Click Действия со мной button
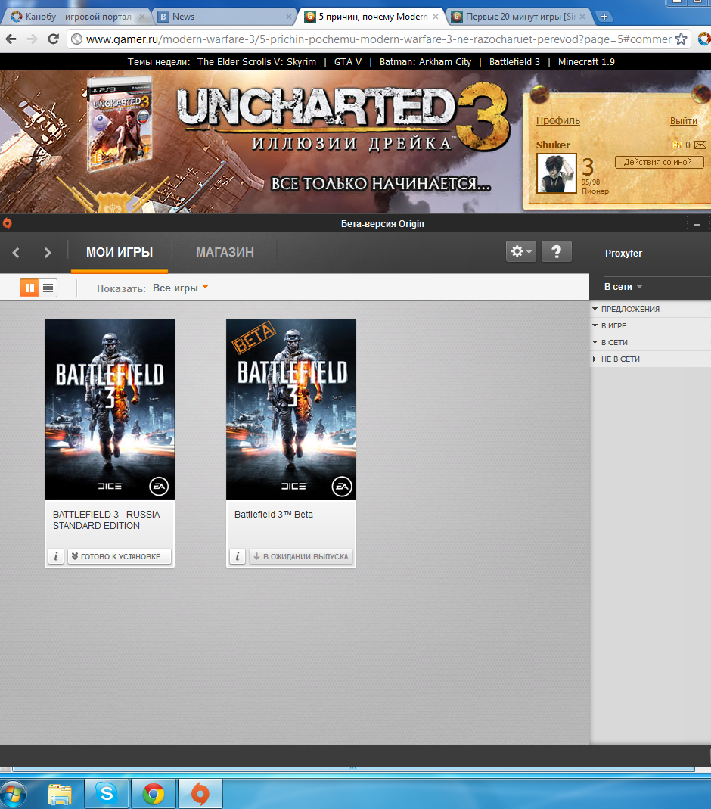This screenshot has height=809, width=711. tap(659, 163)
